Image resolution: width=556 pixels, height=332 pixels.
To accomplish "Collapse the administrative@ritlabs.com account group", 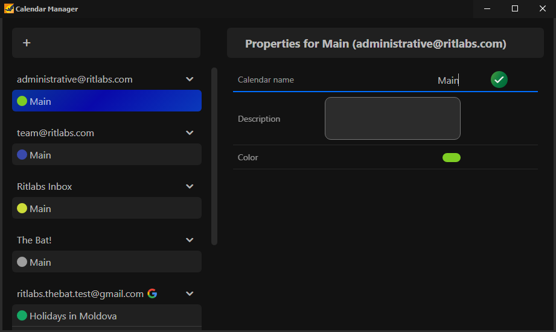I will pyautogui.click(x=190, y=80).
